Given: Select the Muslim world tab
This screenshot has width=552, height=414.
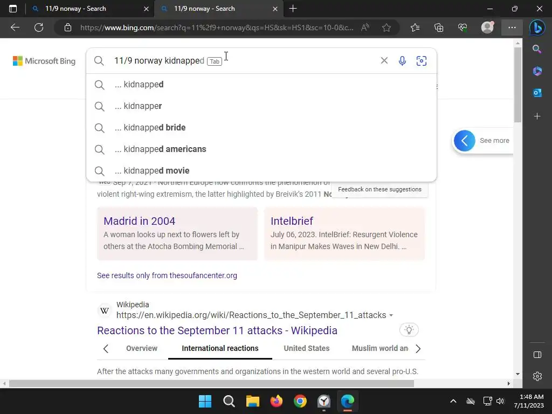Looking at the screenshot, I should point(380,348).
